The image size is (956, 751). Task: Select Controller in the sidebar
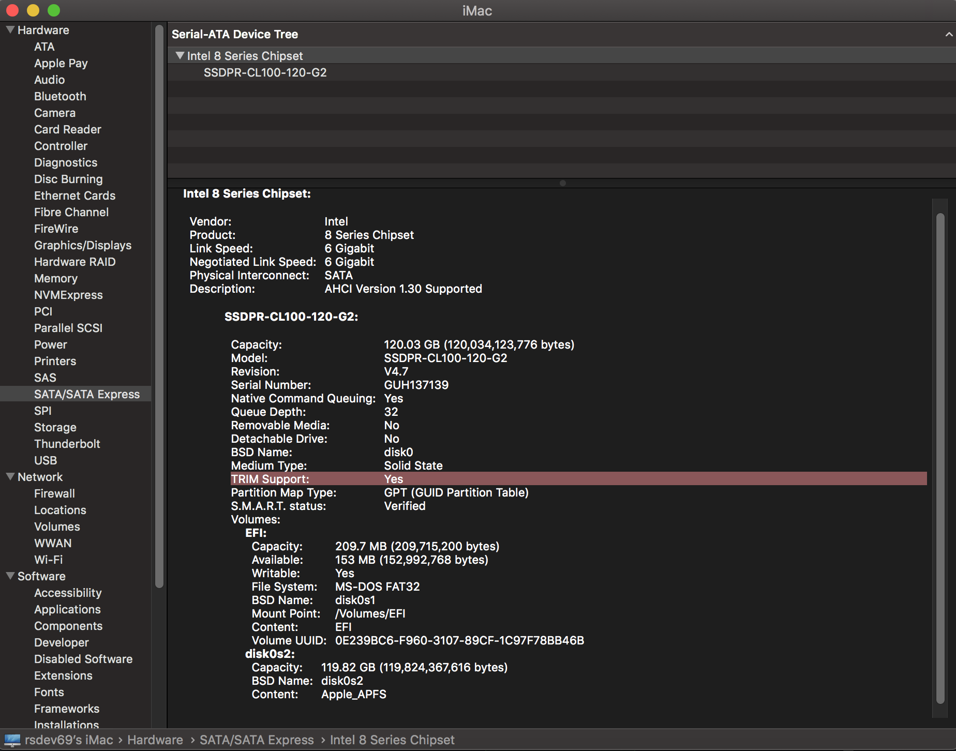61,146
